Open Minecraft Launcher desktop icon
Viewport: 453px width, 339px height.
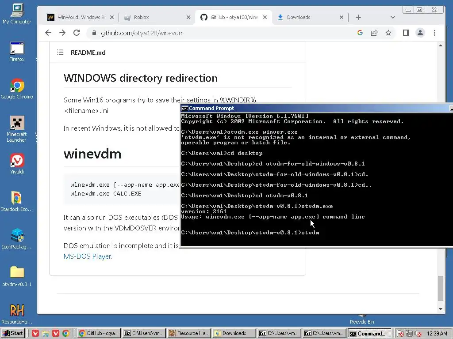point(17,129)
